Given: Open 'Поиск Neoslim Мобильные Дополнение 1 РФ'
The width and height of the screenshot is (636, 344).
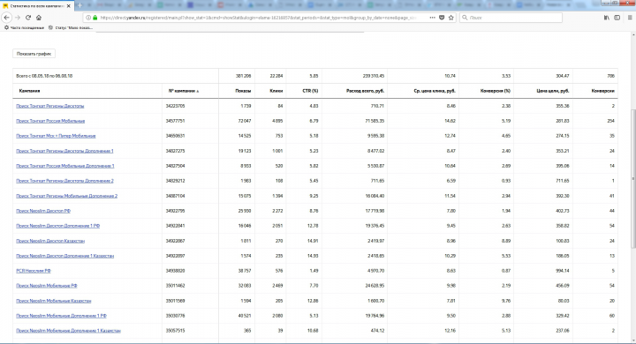Looking at the screenshot, I should 61,316.
